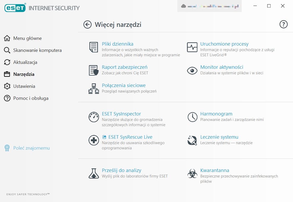Open help with the question mark icon
This screenshot has width=293, height=202.
point(283,24)
